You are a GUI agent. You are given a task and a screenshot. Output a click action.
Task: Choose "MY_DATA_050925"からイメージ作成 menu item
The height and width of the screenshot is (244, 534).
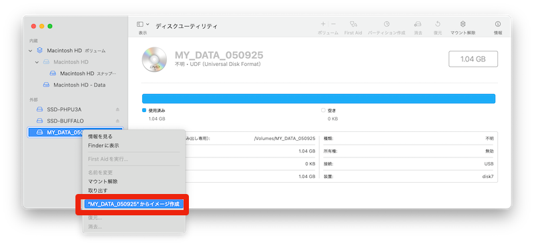[133, 204]
